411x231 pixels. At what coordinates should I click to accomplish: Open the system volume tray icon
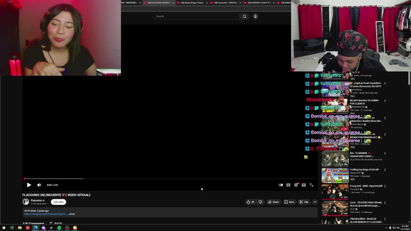click(398, 228)
